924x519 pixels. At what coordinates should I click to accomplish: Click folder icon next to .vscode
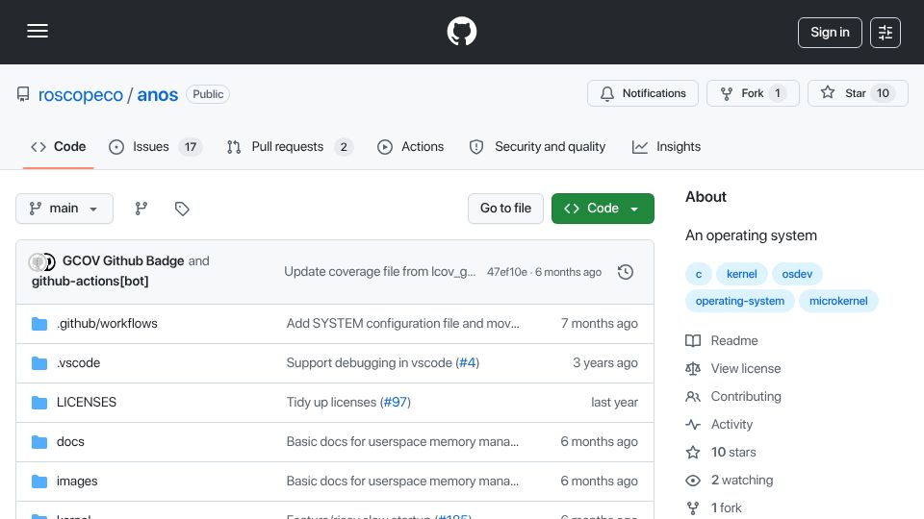(x=39, y=363)
